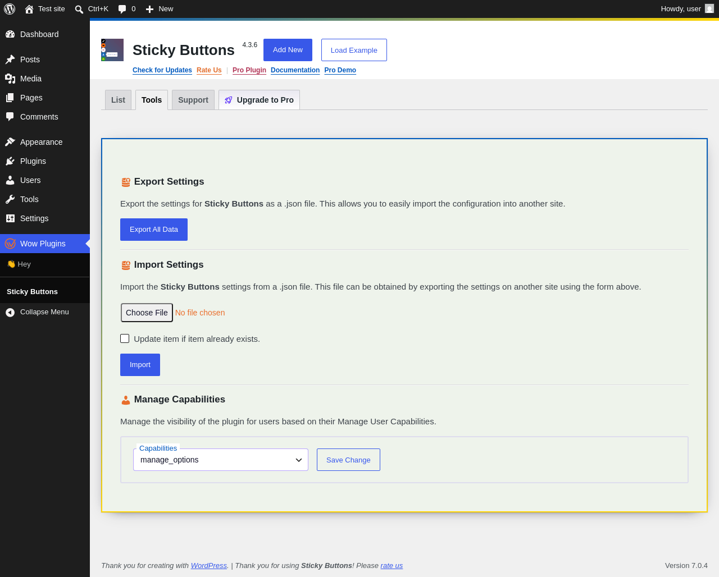
Task: Open the Documentation link
Action: point(295,70)
